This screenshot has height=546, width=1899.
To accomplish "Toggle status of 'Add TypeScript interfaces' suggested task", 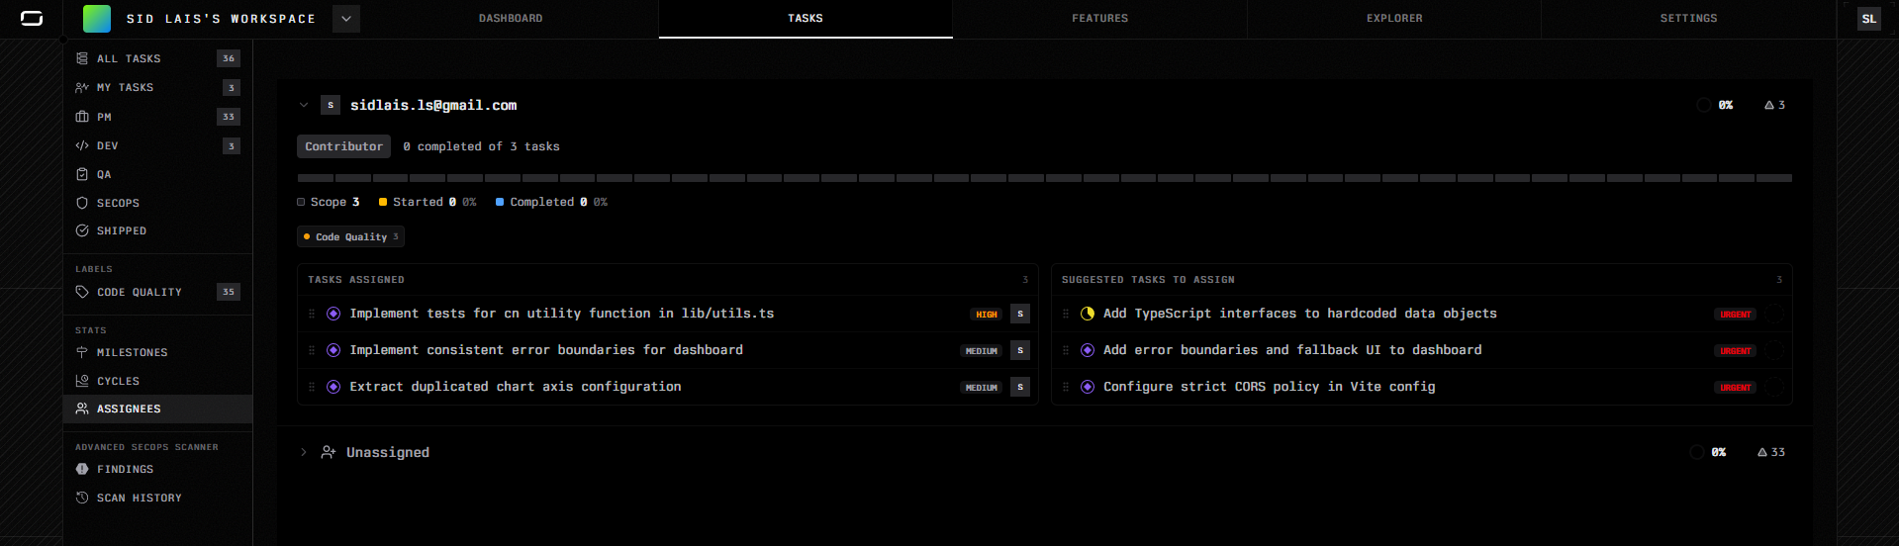I will click(x=1088, y=314).
